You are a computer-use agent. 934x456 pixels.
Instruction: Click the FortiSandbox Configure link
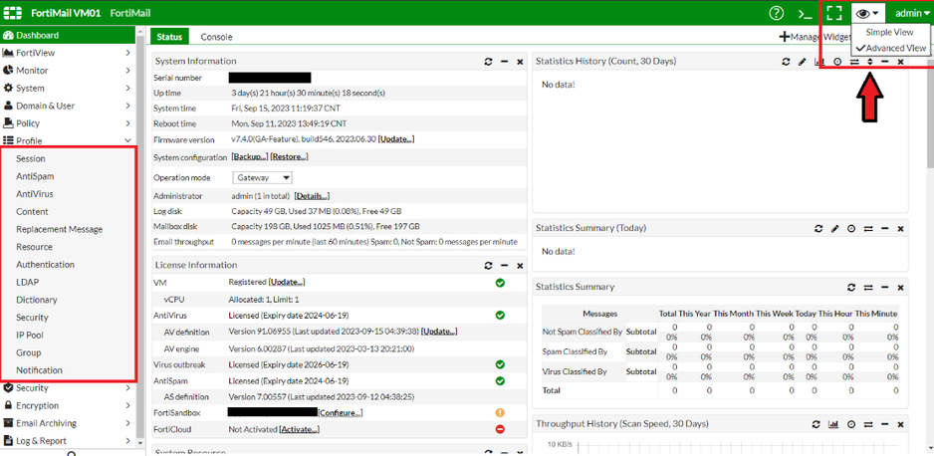pyautogui.click(x=341, y=412)
